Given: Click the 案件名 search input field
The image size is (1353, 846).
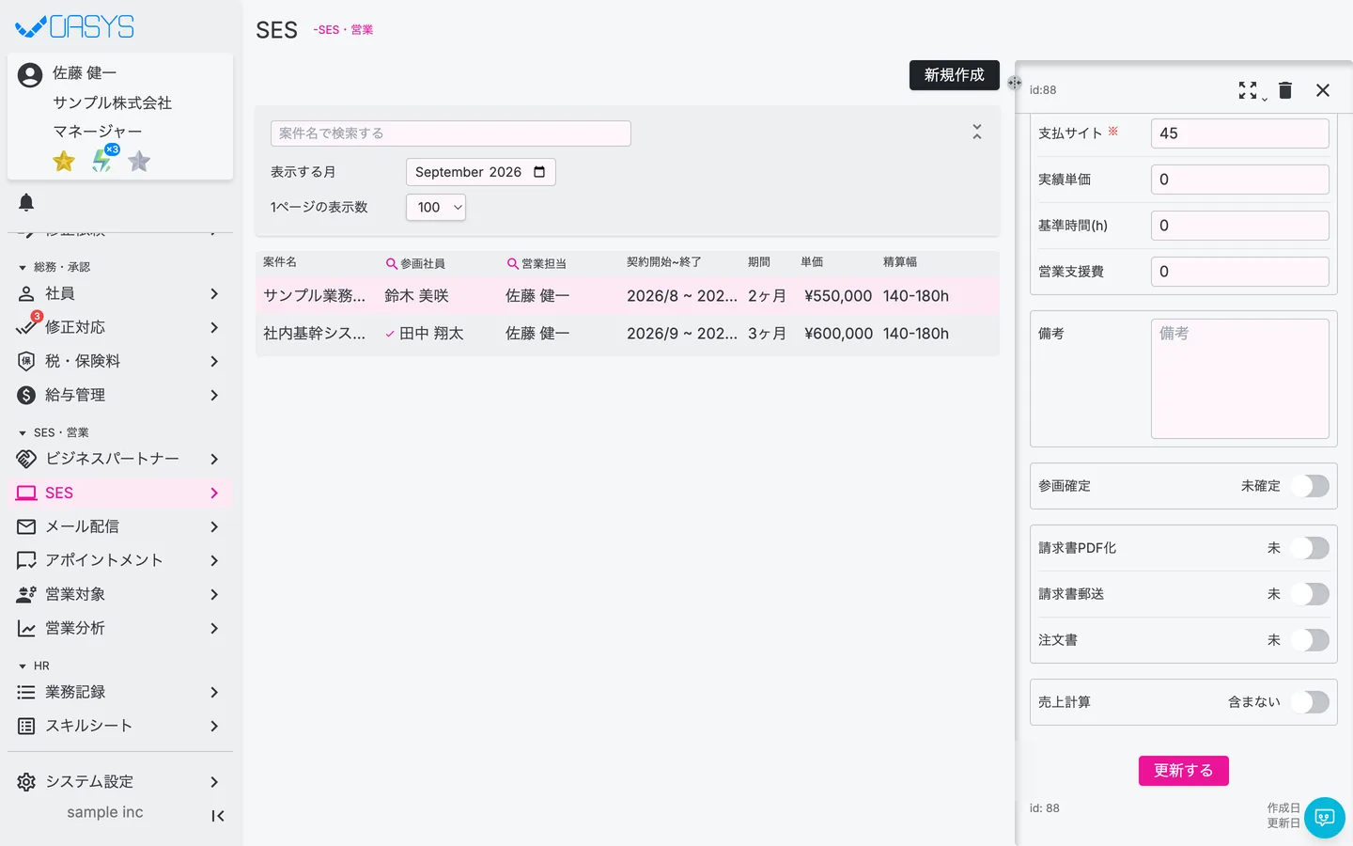Looking at the screenshot, I should click(451, 133).
